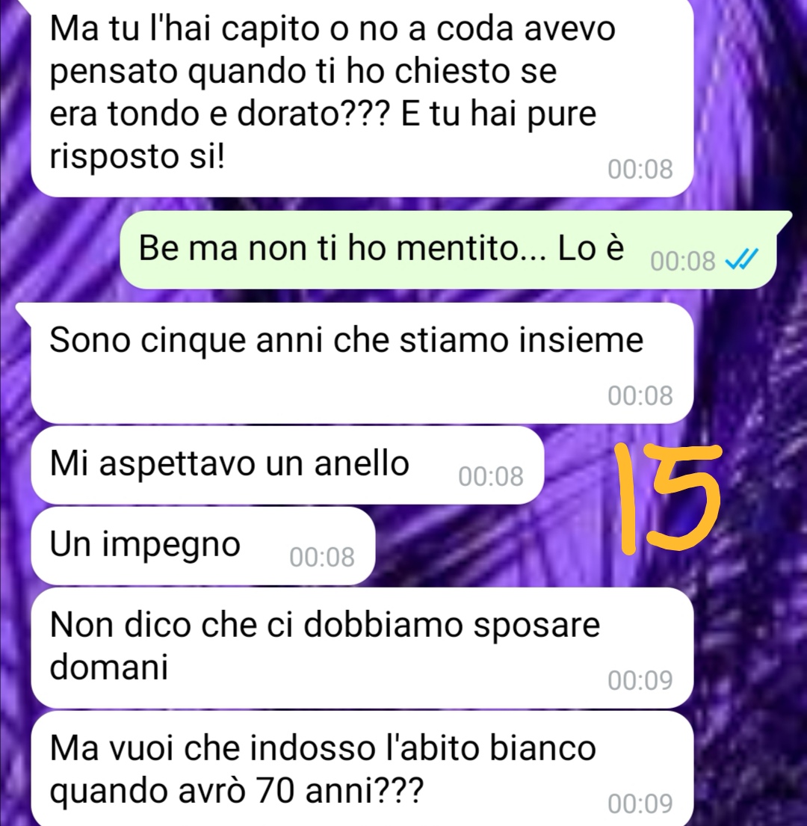
Task: Tap the 'Mi aspettavo un anello' message
Action: coord(288,465)
